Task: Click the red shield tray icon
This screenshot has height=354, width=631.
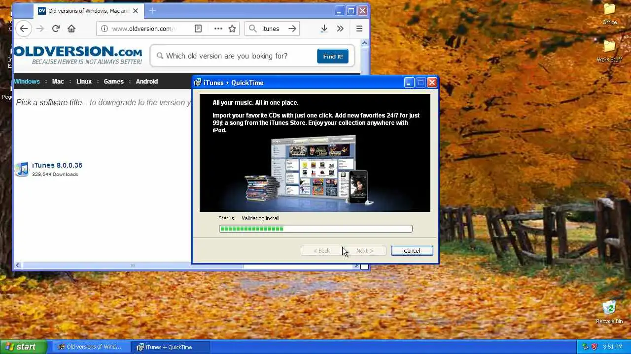Action: tap(594, 347)
